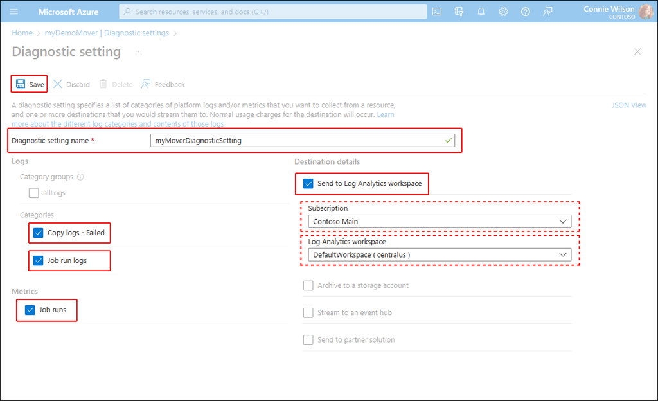Go to Home breadcrumb

tap(22, 33)
